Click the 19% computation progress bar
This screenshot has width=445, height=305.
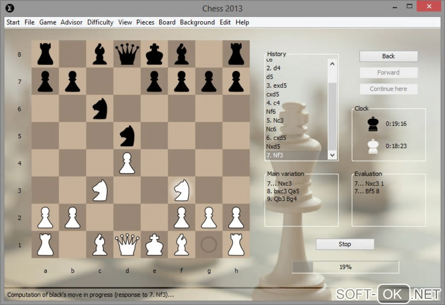(x=346, y=267)
